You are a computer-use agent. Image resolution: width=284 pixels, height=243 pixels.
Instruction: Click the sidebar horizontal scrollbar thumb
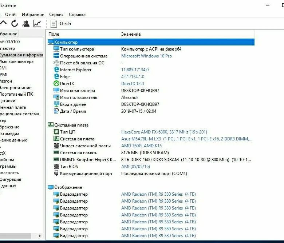15,236
